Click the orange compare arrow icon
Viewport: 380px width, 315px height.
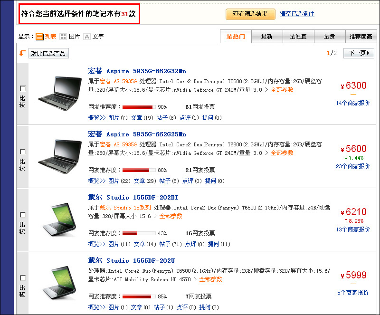point(22,53)
